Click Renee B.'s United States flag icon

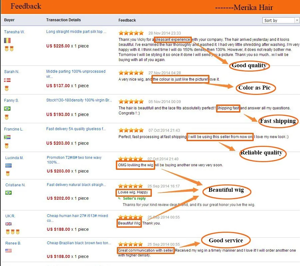[x=8, y=250]
